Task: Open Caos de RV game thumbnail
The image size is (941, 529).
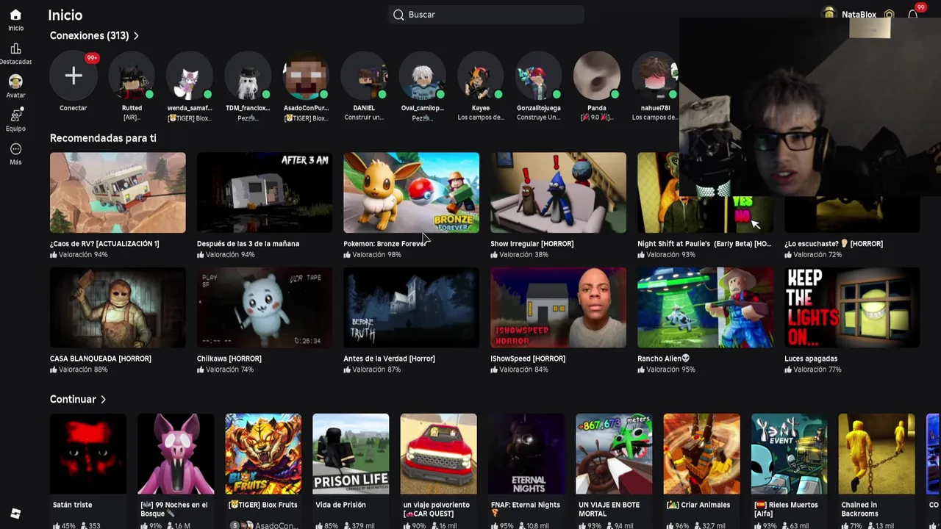Action: [118, 192]
